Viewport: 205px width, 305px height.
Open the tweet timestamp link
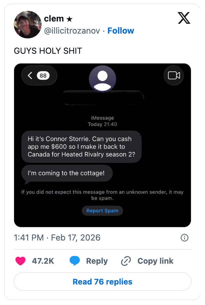click(57, 238)
